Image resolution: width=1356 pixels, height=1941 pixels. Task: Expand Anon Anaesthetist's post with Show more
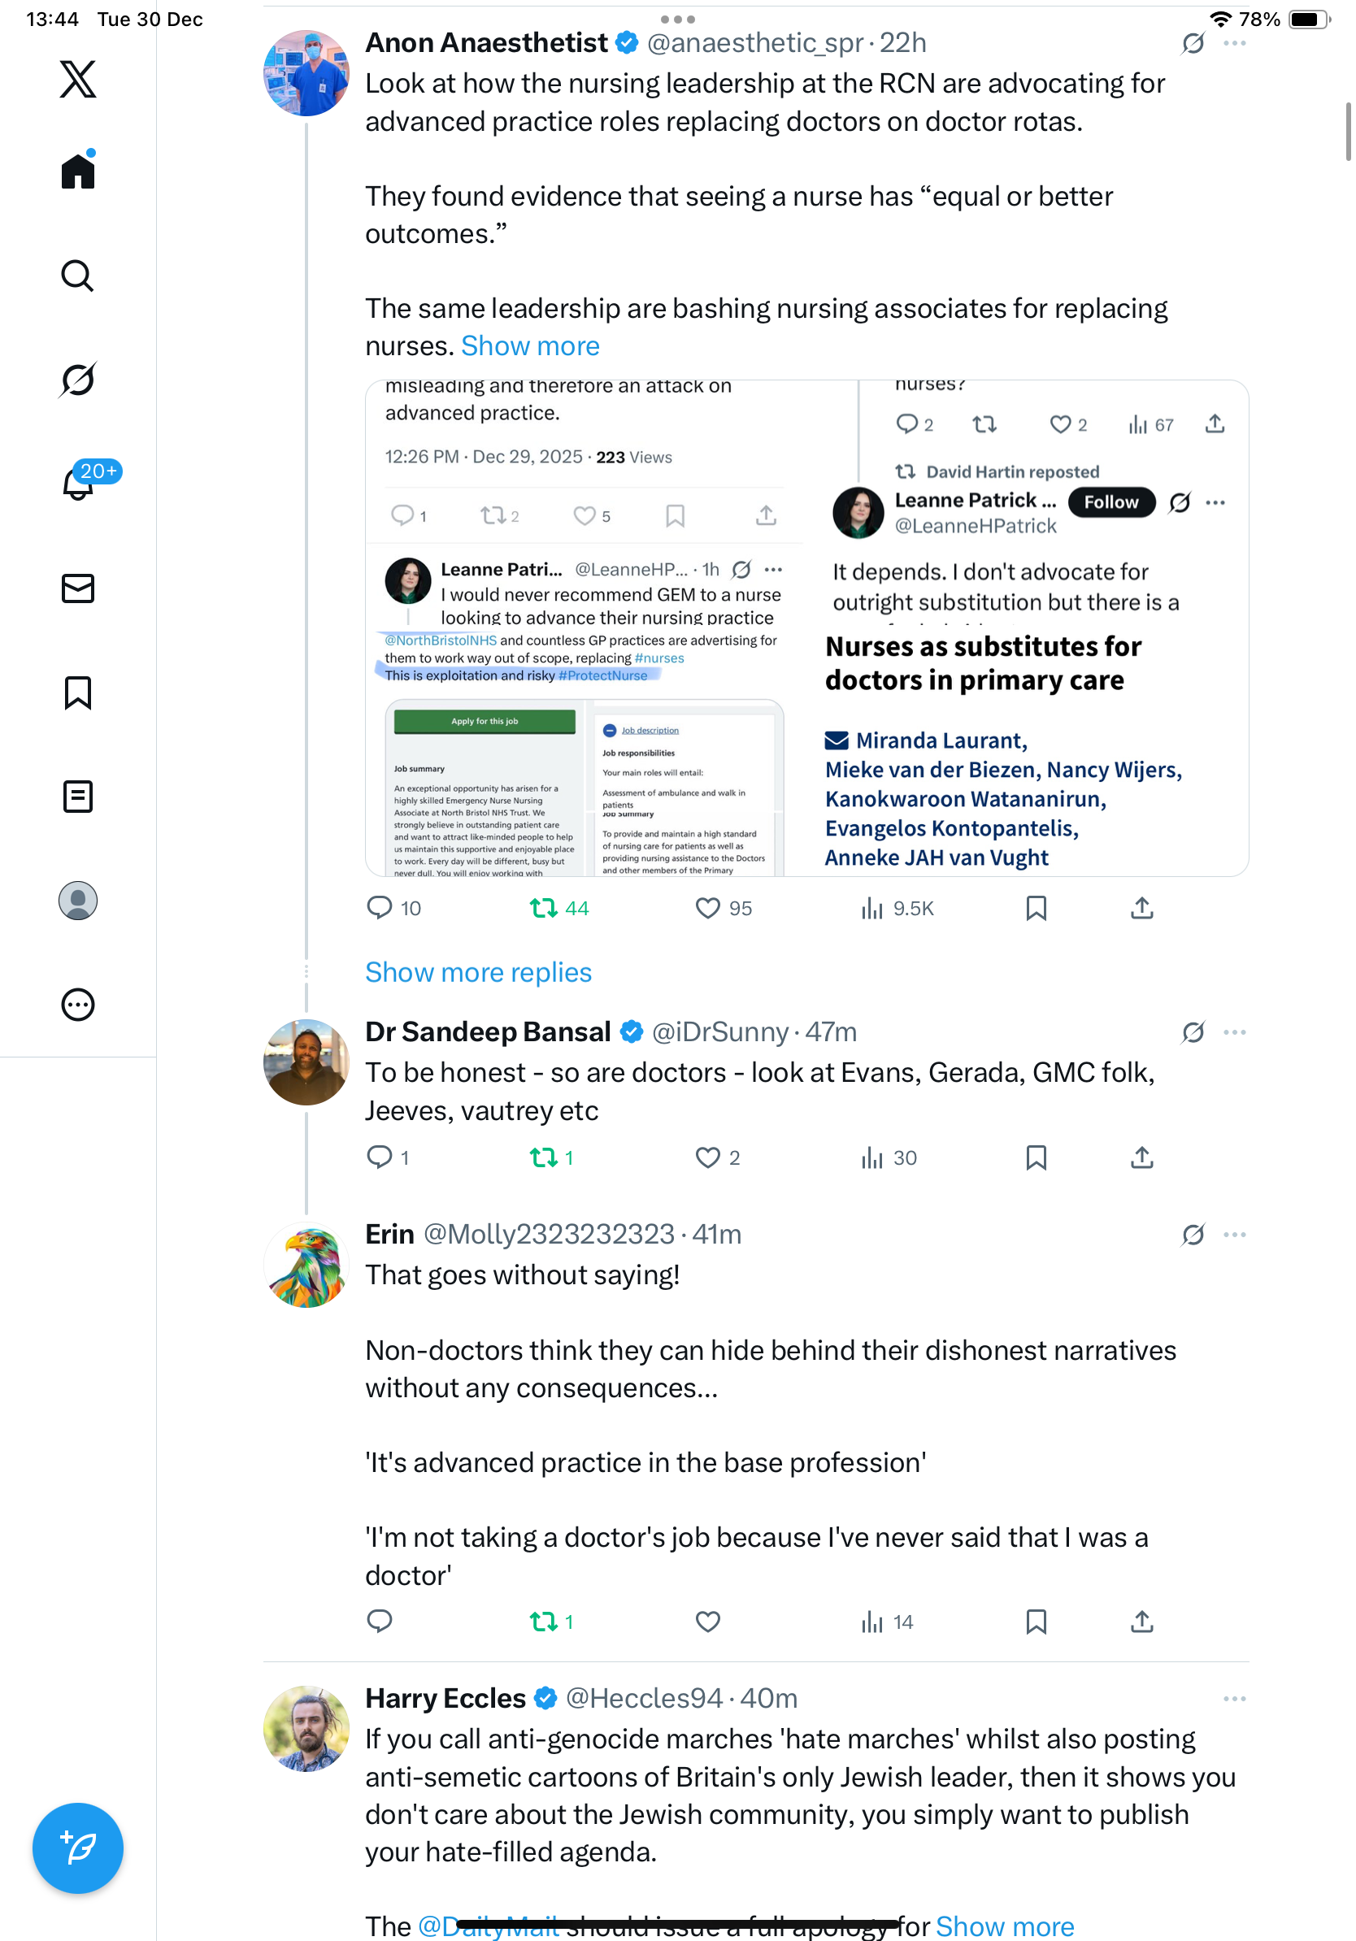click(x=530, y=346)
